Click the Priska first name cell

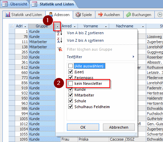click(93, 139)
